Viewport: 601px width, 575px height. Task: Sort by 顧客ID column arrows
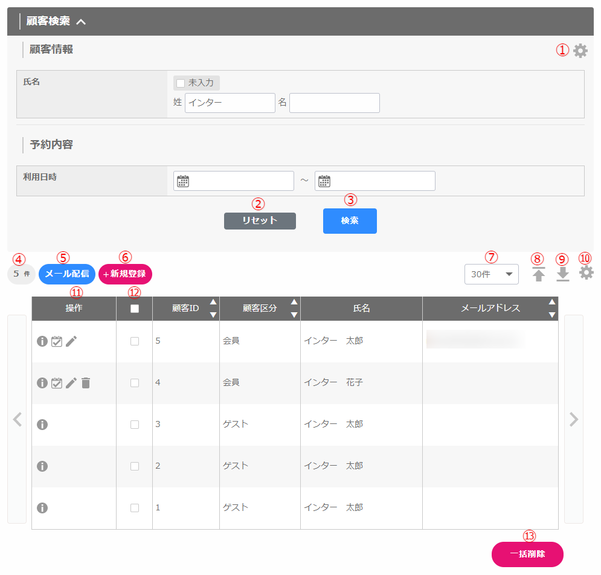[213, 308]
